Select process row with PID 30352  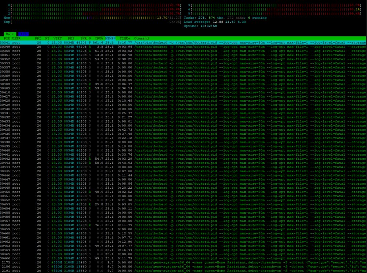(183, 59)
